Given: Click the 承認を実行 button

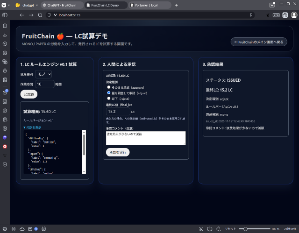Looking at the screenshot, I should pyautogui.click(x=118, y=152).
